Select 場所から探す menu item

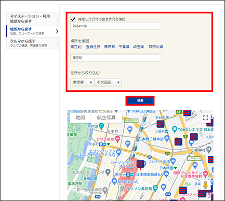coord(33,31)
